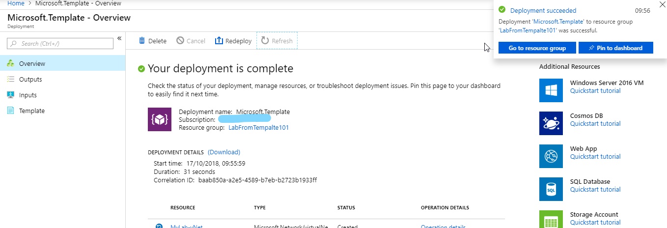Viewport: 667px width, 228px height.
Task: Click the Overview sidebar icon
Action: click(x=10, y=63)
